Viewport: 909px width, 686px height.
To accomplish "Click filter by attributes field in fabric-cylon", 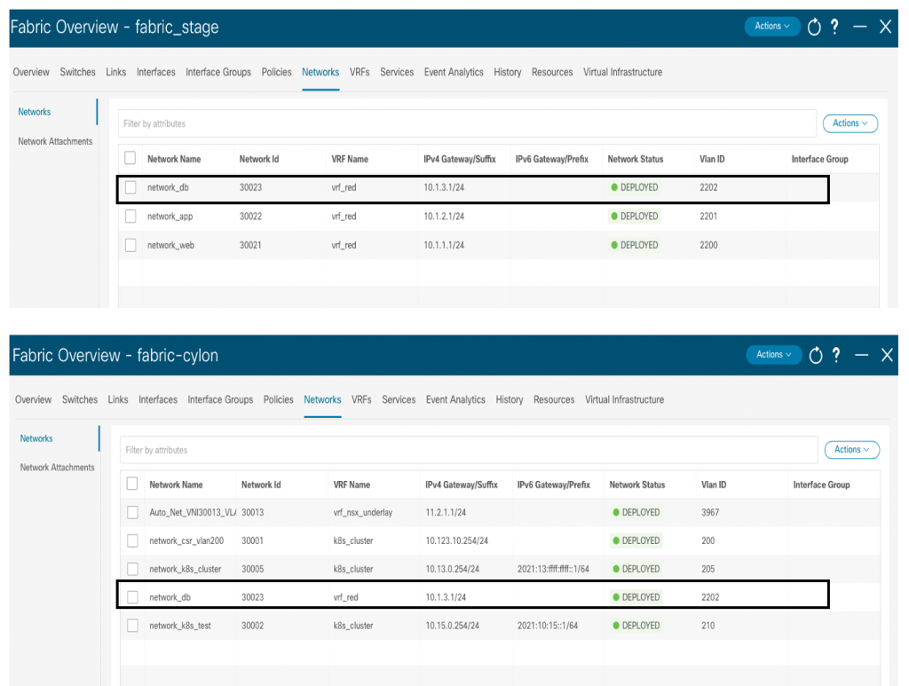I will tap(468, 450).
